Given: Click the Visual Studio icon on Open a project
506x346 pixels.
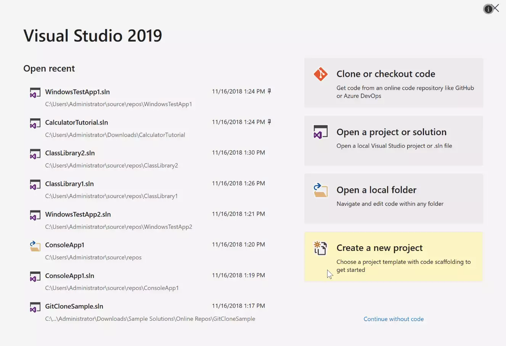Looking at the screenshot, I should [320, 132].
